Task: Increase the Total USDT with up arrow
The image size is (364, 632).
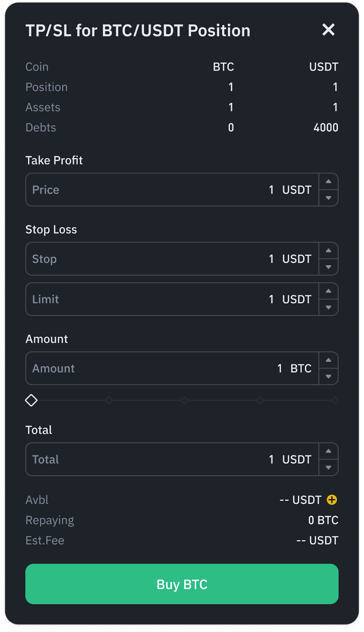Action: tap(328, 451)
